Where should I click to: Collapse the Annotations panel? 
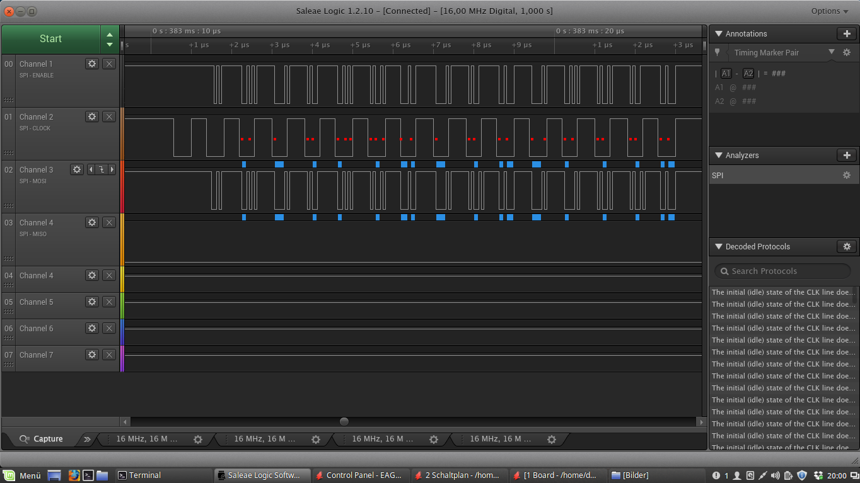tap(718, 34)
